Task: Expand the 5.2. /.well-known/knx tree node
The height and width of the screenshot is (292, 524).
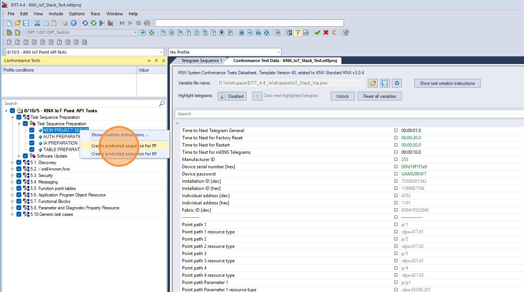Action: (x=12, y=169)
